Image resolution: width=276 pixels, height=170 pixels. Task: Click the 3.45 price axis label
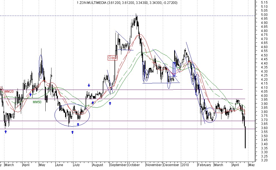(265, 140)
